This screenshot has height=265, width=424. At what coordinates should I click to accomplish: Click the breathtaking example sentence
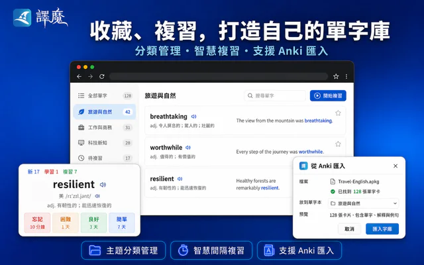[x=284, y=121]
